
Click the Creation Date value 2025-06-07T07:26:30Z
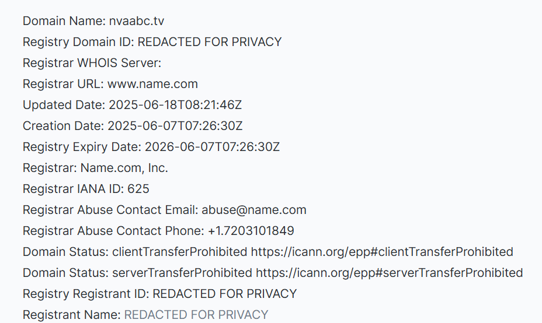[x=175, y=126]
